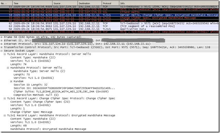Select the Content Type: Handshake (22) line under Server Hello

(33, 57)
